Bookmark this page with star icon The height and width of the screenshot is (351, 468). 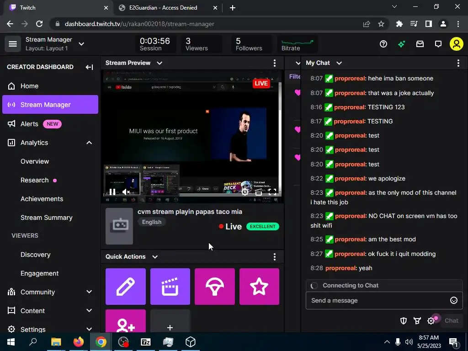tap(381, 24)
